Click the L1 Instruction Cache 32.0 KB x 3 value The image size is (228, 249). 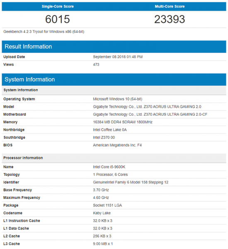pyautogui.click(x=103, y=221)
